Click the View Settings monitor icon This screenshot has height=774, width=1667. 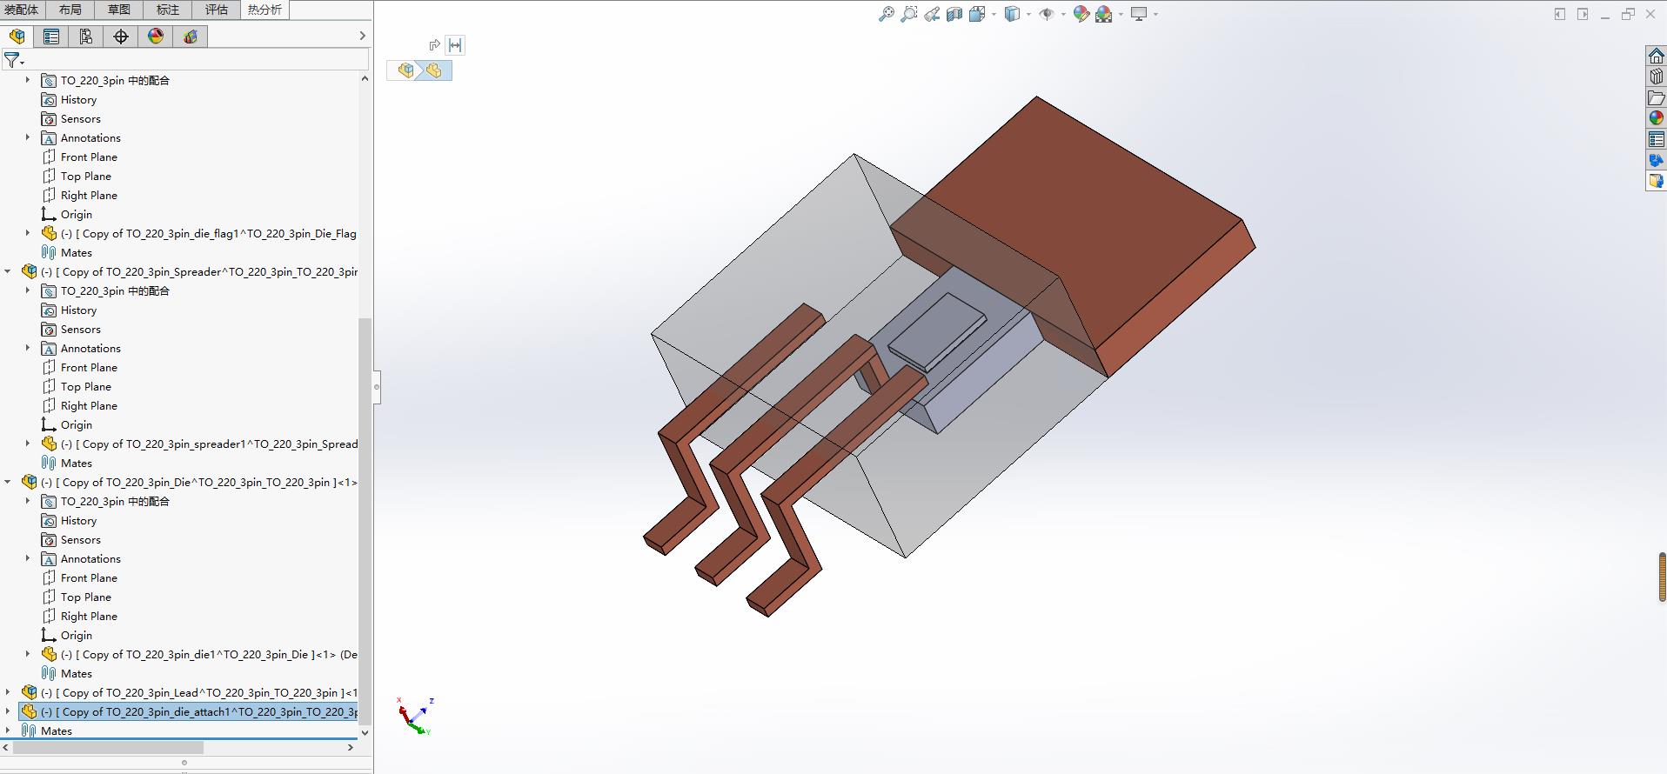tap(1139, 14)
